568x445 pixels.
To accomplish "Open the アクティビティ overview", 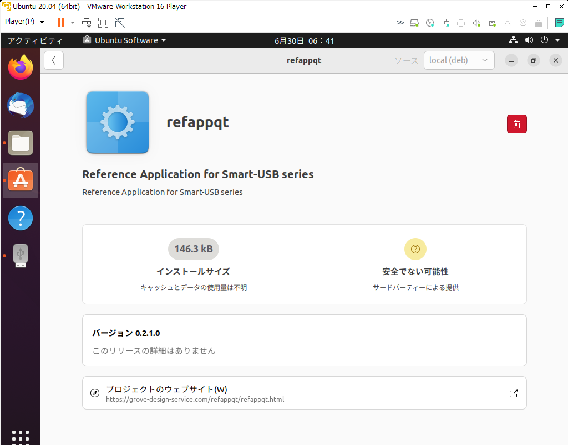I will (x=35, y=40).
